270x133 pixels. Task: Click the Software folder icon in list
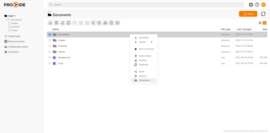coord(55,46)
